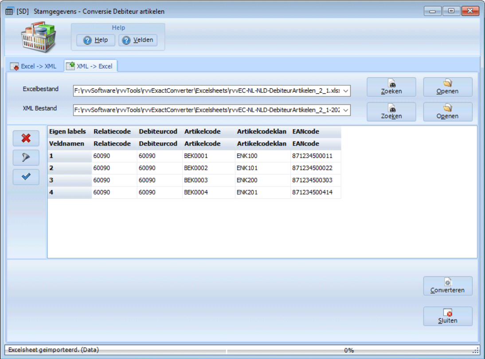Start conversion with the Converteren button
Screen dimensions: 485x359
pyautogui.click(x=448, y=286)
